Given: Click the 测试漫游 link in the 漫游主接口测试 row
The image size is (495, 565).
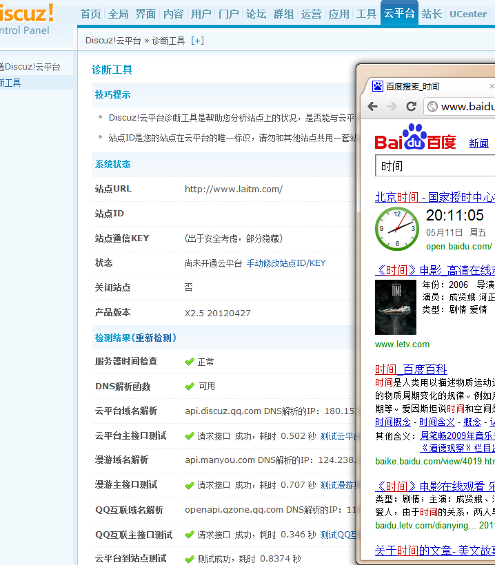Looking at the screenshot, I should coord(339,486).
